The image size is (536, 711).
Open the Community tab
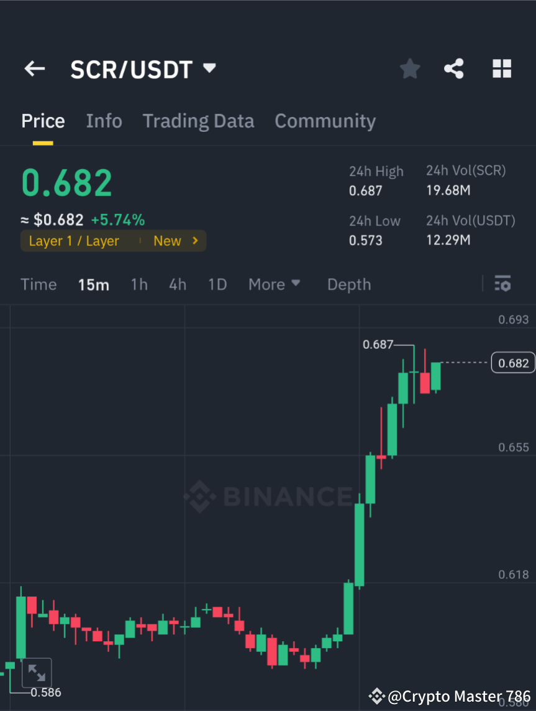[x=325, y=121]
